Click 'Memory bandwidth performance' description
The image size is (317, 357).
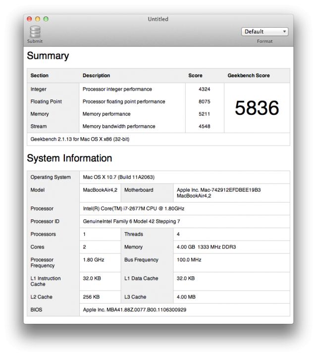click(119, 126)
